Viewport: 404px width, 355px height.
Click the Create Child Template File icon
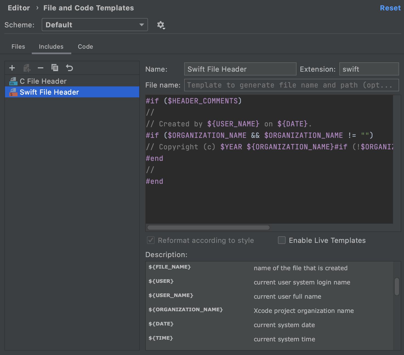point(27,68)
